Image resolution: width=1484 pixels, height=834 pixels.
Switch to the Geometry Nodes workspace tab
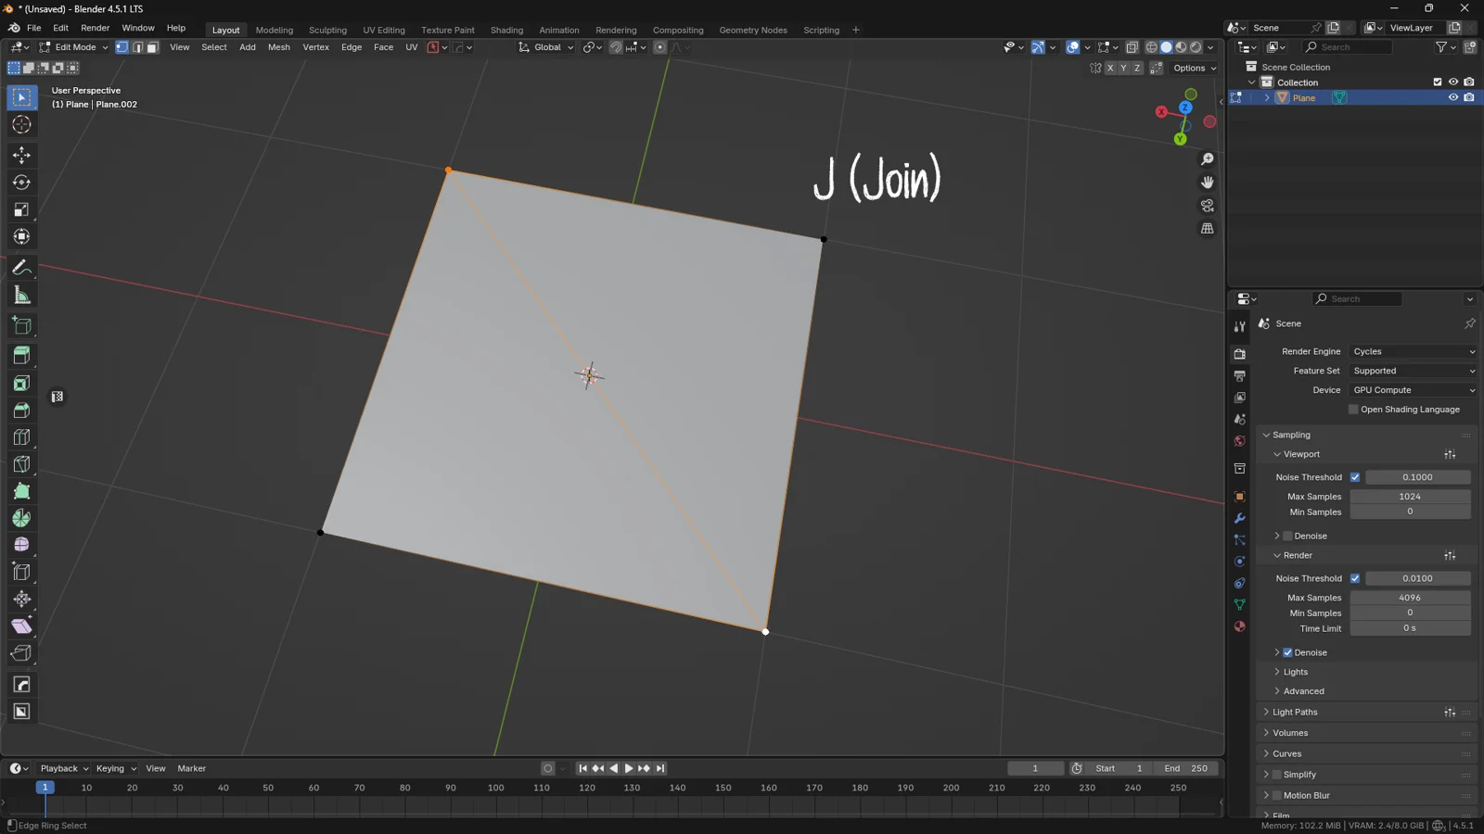coord(753,30)
